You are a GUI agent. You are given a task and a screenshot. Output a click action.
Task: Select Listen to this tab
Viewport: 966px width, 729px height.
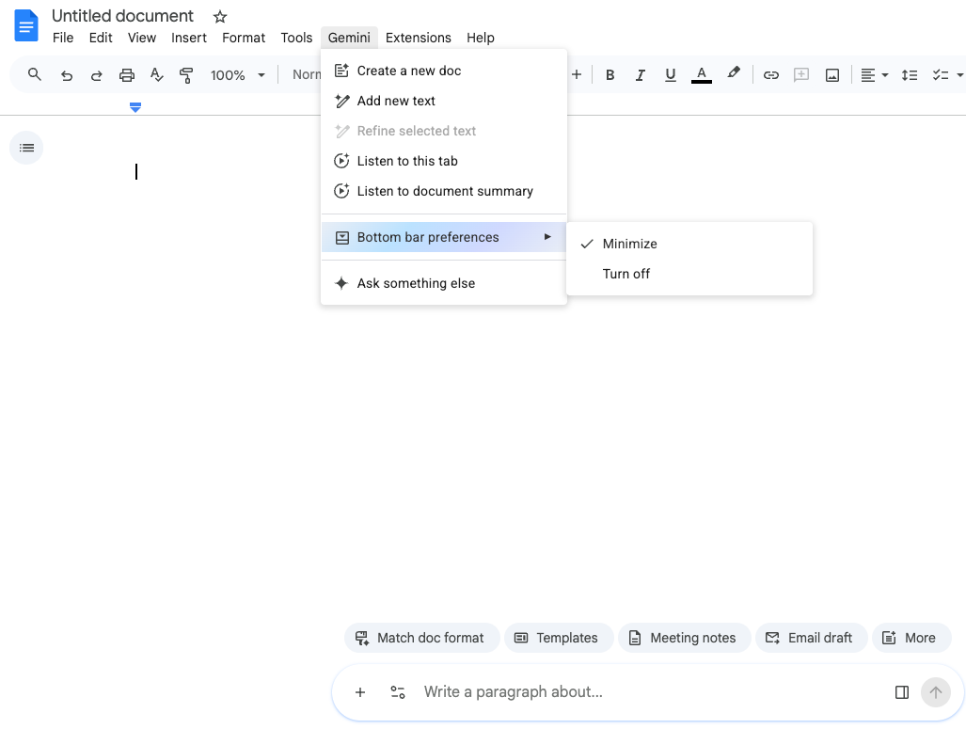pyautogui.click(x=444, y=162)
